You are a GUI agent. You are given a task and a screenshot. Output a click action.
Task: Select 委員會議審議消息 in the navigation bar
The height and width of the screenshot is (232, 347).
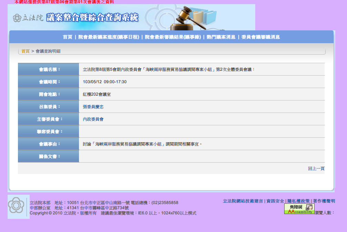(261, 37)
